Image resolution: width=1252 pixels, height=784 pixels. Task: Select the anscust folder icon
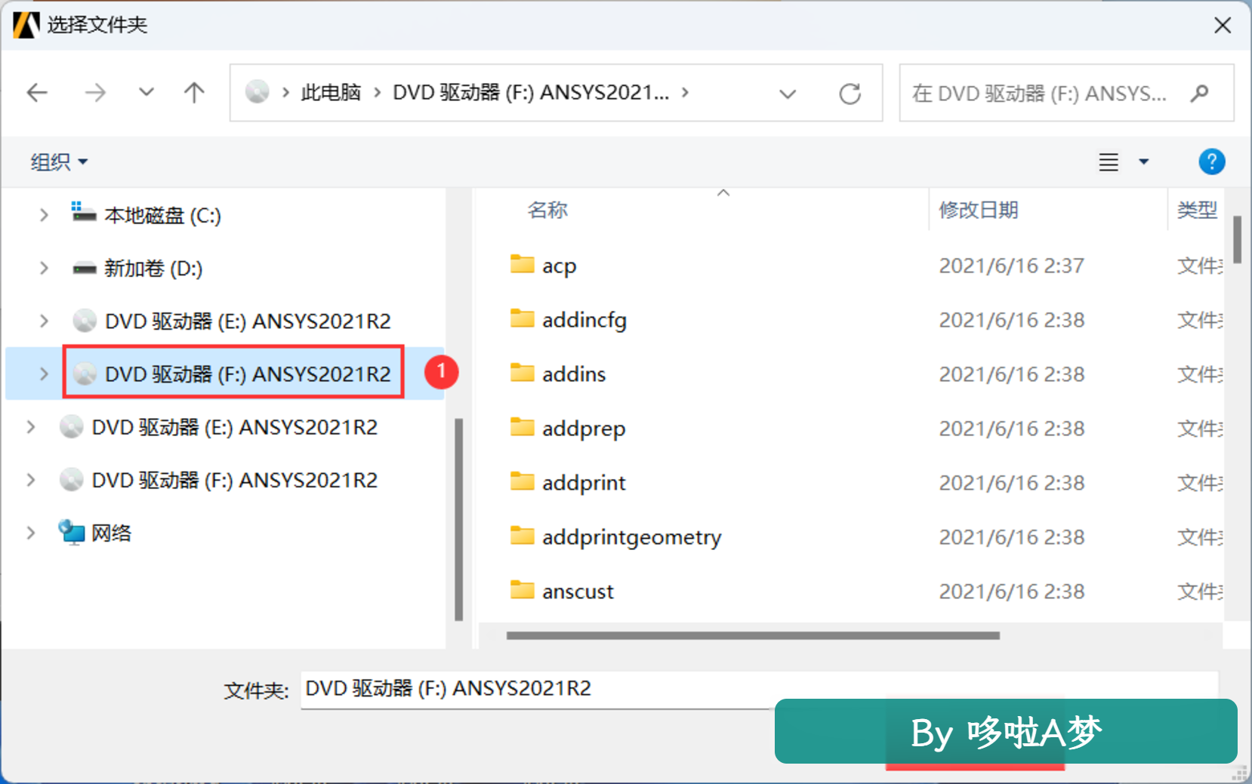pyautogui.click(x=522, y=590)
